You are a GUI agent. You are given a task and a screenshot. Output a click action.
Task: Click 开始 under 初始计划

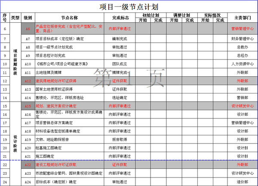point(143,20)
